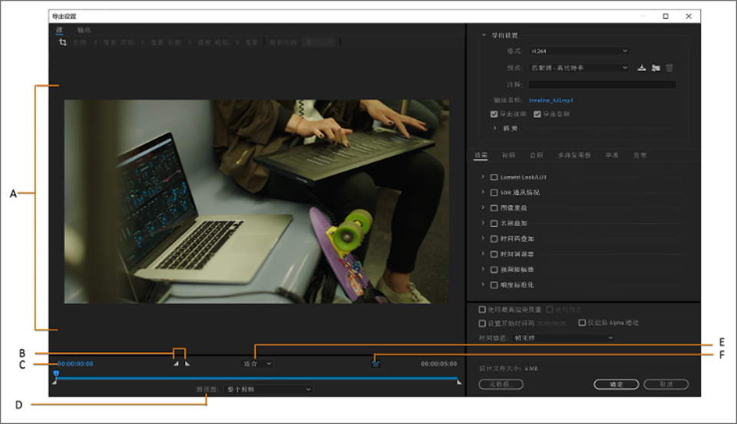The width and height of the screenshot is (737, 424).
Task: Click the save preset icon
Action: pos(642,67)
